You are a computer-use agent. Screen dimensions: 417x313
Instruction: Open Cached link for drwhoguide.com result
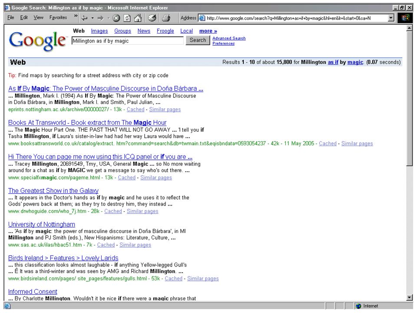coord(113,211)
